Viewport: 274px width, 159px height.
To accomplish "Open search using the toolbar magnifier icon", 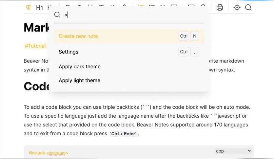I will tap(248, 8).
